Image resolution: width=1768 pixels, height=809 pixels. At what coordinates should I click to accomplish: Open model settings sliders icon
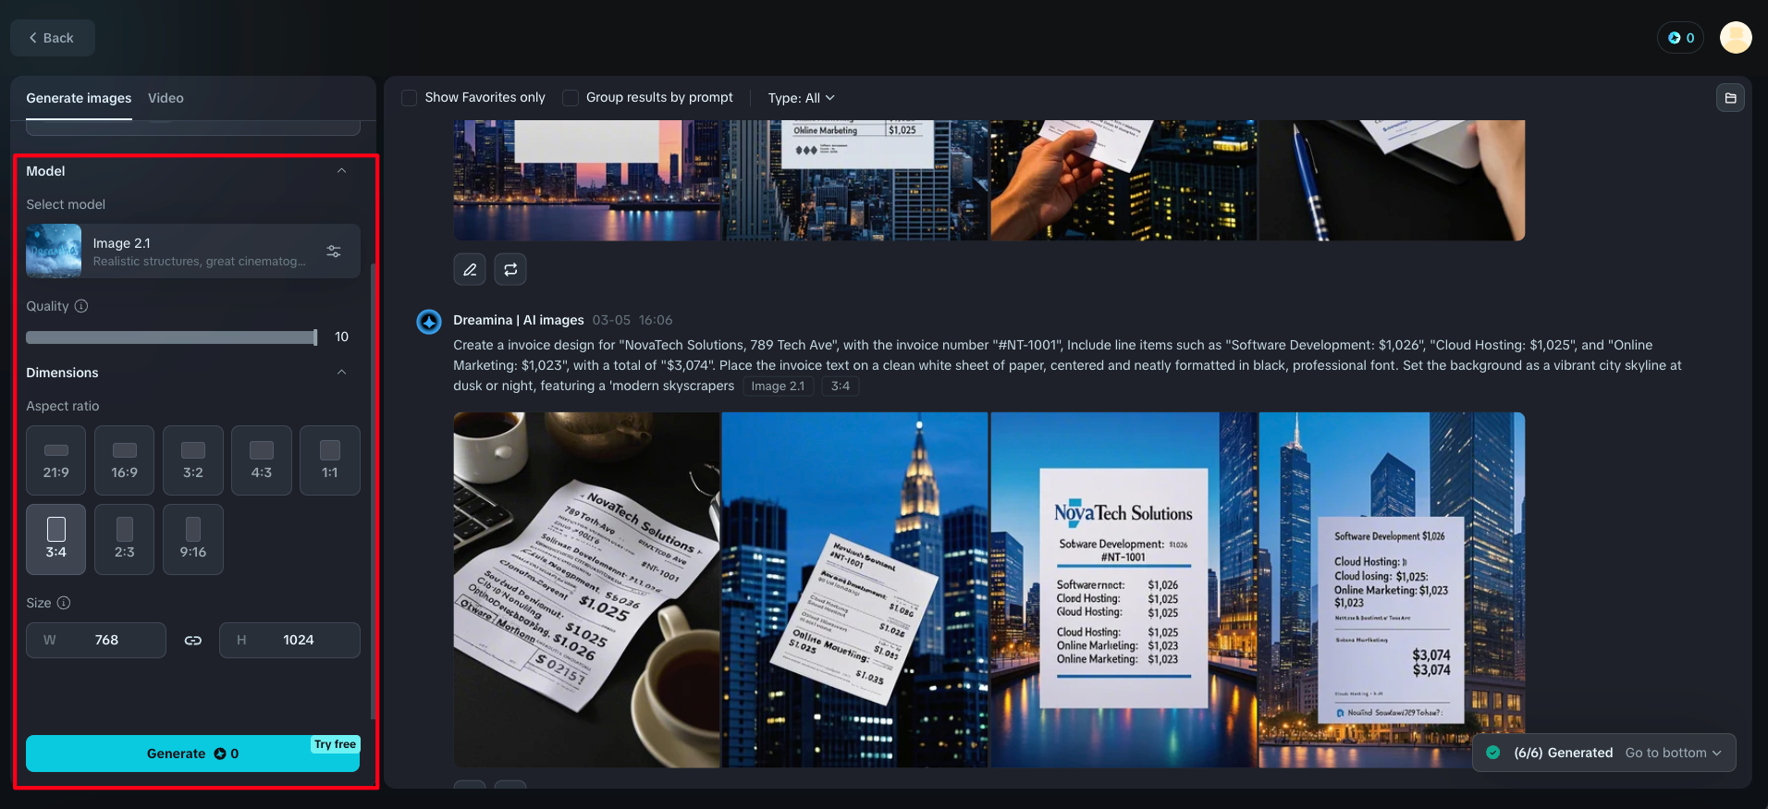click(x=334, y=251)
